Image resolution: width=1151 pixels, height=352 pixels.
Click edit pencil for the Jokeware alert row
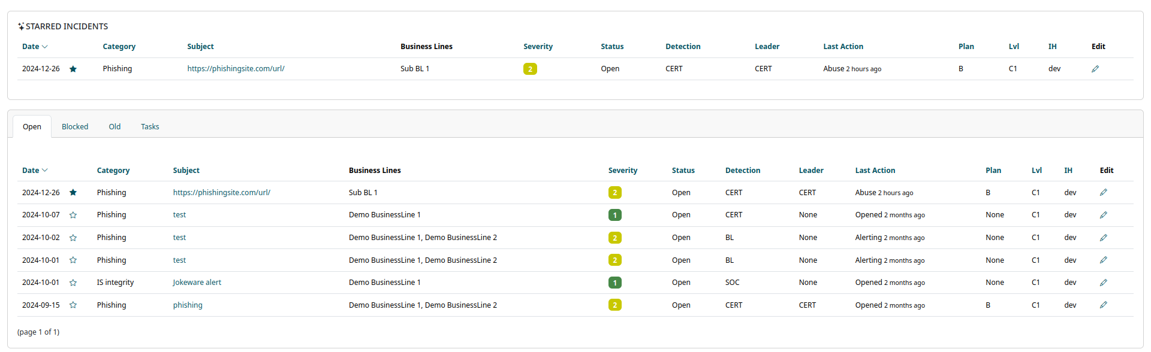point(1103,283)
